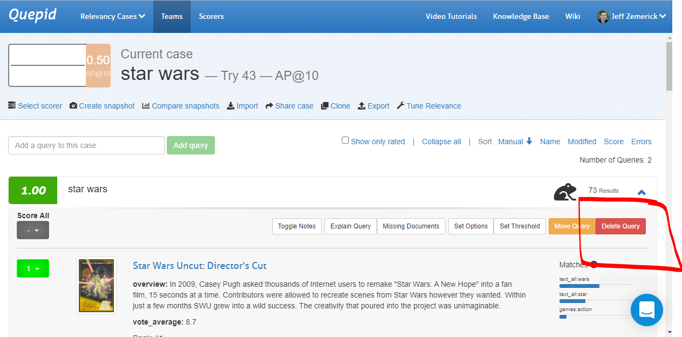This screenshot has height=337, width=682.
Task: Click Collapse all queries
Action: [442, 141]
